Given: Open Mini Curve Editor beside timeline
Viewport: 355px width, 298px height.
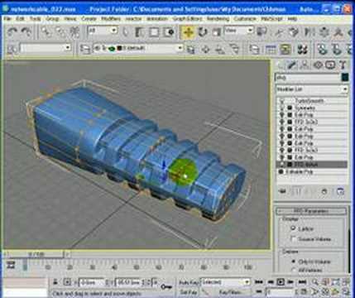Looking at the screenshot, I should (x=11, y=265).
